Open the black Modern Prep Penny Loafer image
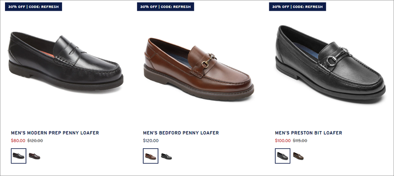 click(65, 61)
